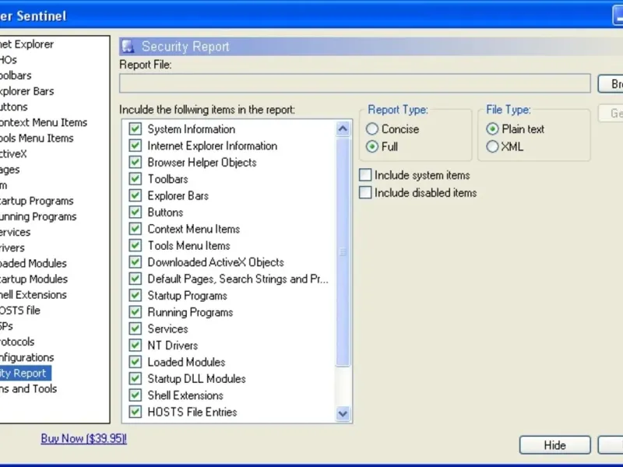The image size is (623, 467).
Task: Select Internet Explorer in the left tree
Action: click(x=26, y=44)
